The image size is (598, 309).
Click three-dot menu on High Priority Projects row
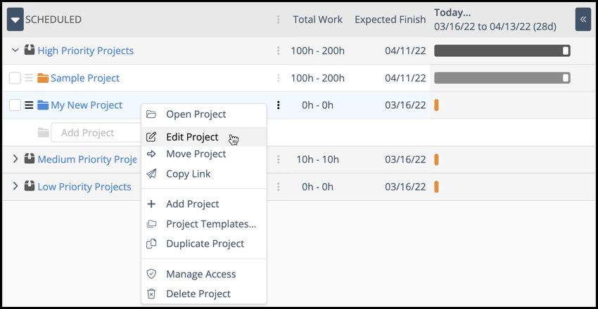click(x=279, y=51)
